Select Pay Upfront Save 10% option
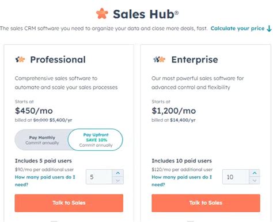This screenshot has height=222, width=273. (96, 140)
